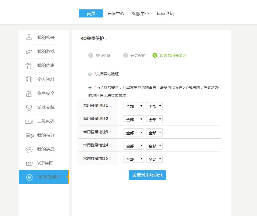Screen dimensions: 257x216
Task: Click the 常用登录地址1 label
Action: pos(97,106)
